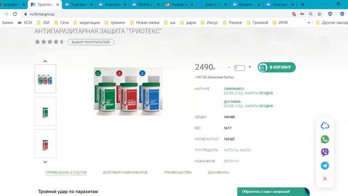Add product with В КОРЗИНУ button
This screenshot has width=348, height=196.
pos(277,67)
